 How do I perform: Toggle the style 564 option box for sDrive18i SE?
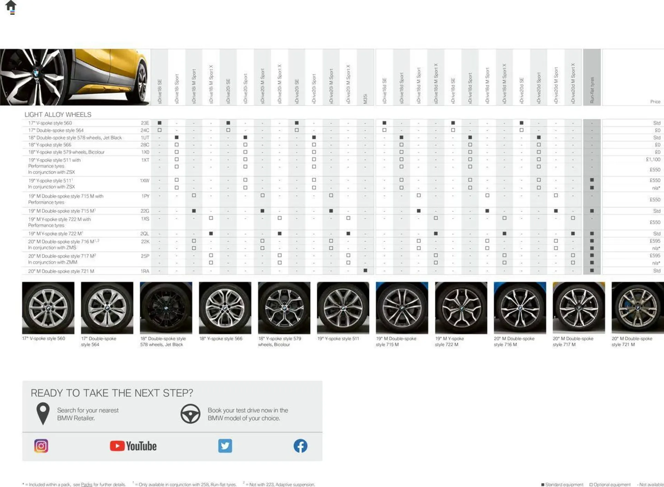tap(159, 130)
